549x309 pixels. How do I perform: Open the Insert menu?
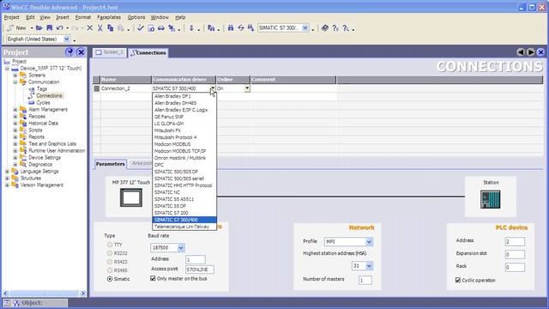point(63,17)
